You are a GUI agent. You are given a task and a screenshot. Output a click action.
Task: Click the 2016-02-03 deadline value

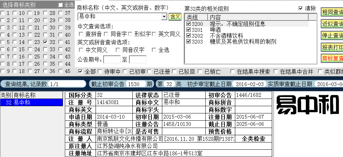250,84
